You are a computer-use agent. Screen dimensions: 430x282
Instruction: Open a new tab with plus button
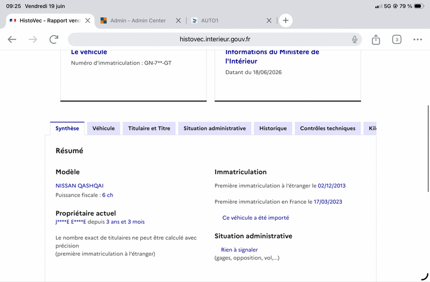pos(285,20)
